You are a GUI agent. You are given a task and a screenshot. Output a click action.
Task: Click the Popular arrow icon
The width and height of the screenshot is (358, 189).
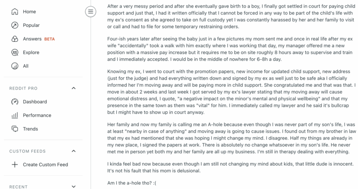click(15, 25)
